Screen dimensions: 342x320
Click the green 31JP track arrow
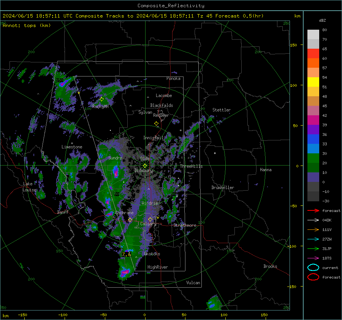coord(313,248)
